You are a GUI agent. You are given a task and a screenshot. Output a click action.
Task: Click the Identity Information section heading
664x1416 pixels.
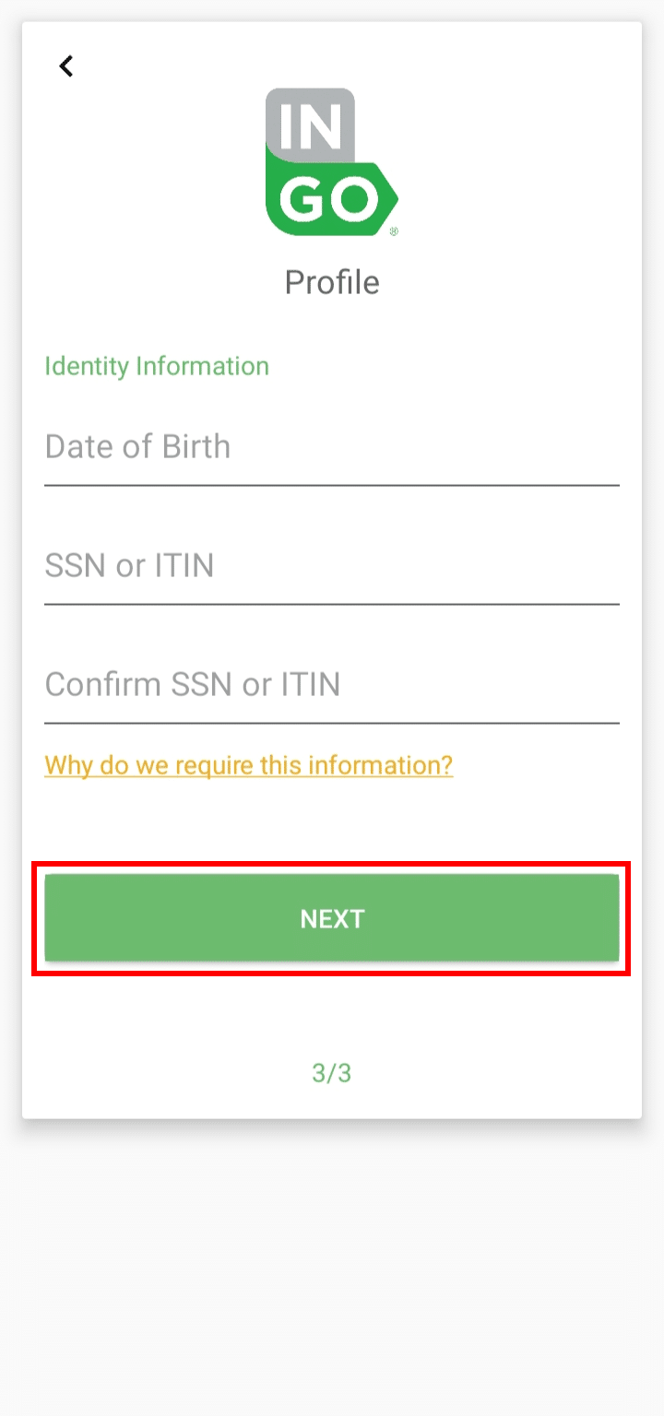[157, 366]
